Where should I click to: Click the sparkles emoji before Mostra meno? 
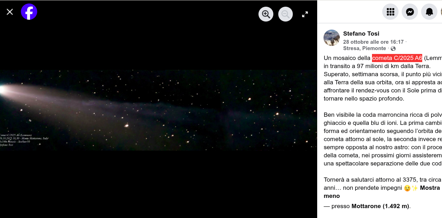pos(415,188)
